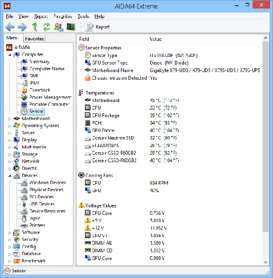Click the Back arrow toolbar icon

point(10,27)
